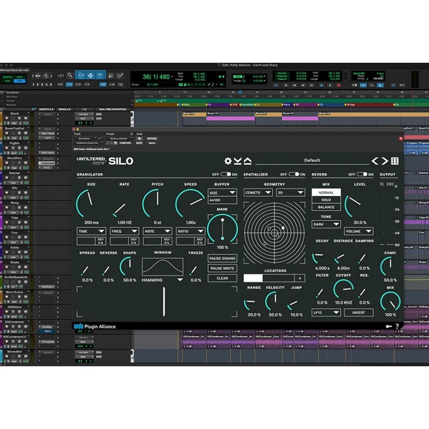Click the plugin COMPARE button

[125, 143]
